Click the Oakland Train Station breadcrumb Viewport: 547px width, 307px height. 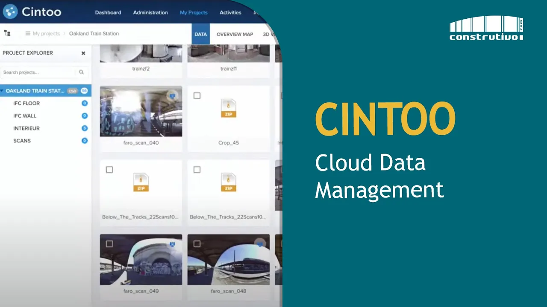tap(94, 34)
